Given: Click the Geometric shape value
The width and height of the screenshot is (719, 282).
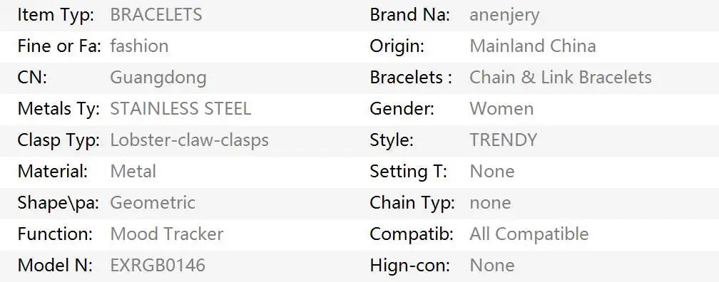Looking at the screenshot, I should (x=153, y=202).
